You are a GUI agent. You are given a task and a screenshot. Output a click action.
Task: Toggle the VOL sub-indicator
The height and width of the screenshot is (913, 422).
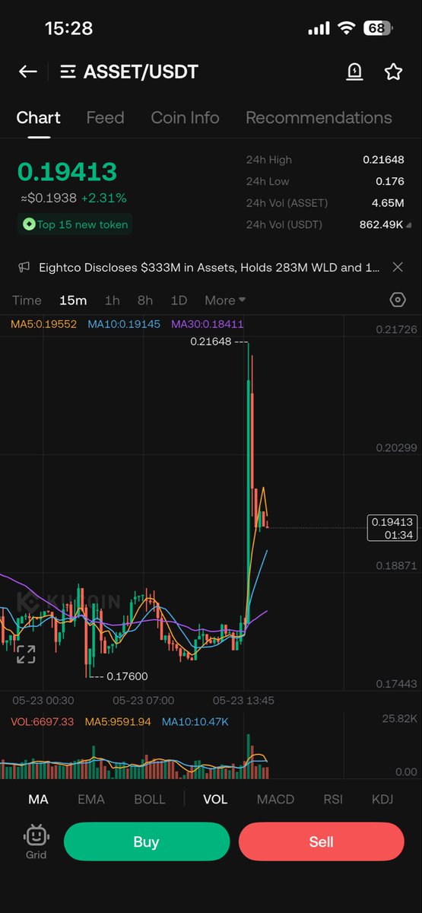click(215, 800)
